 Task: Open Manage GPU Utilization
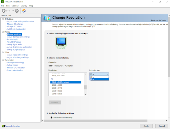(16, 67)
